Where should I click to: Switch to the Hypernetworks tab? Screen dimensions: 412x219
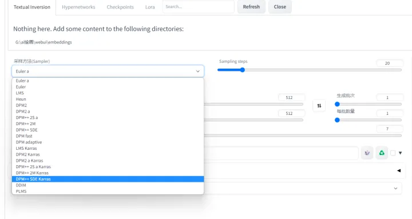78,7
